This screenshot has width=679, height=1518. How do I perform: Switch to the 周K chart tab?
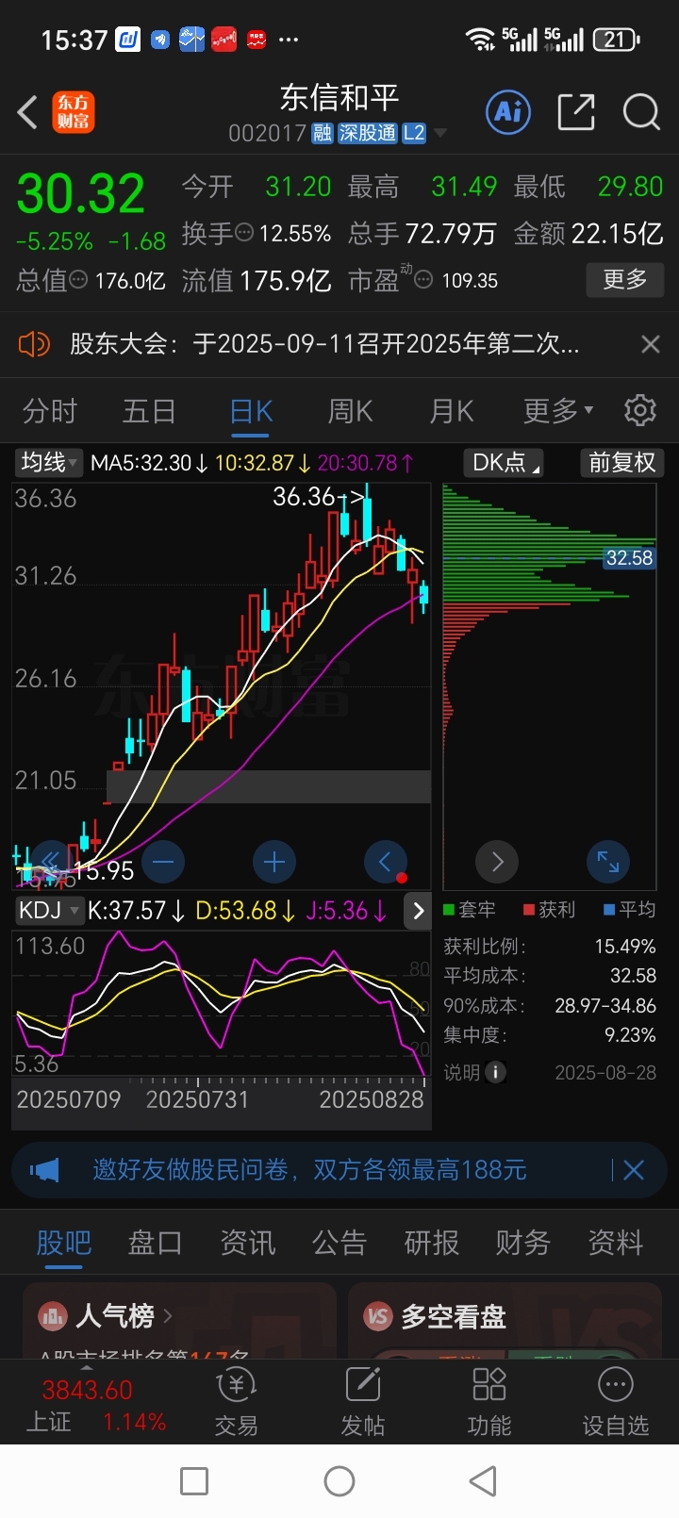click(x=350, y=412)
